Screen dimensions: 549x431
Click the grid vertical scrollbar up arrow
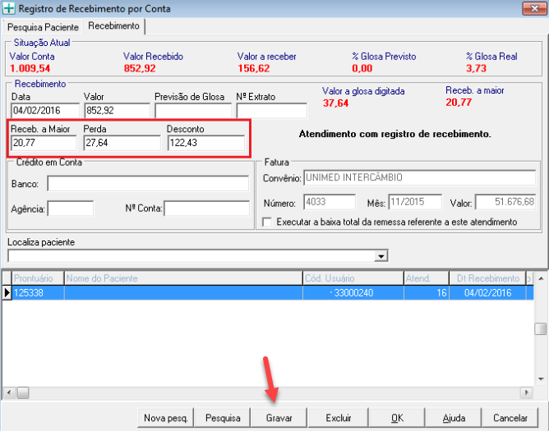(x=541, y=278)
